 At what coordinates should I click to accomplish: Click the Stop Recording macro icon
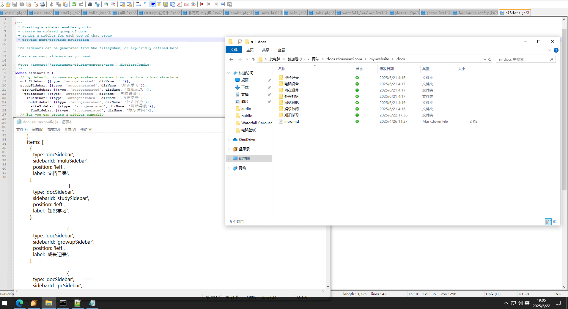[209, 4]
